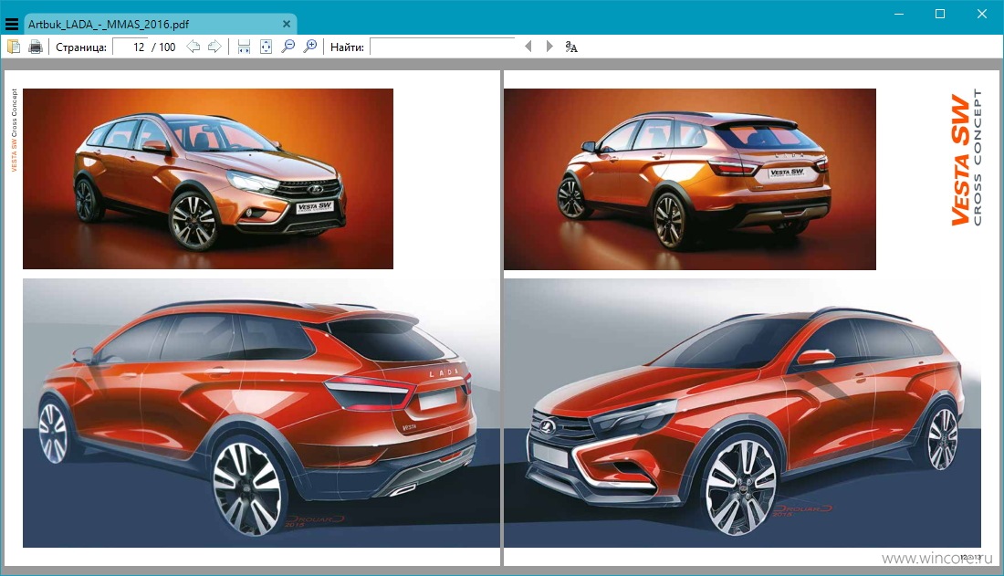1004x576 pixels.
Task: Maximize the SumatraPDF window
Action: [x=940, y=14]
